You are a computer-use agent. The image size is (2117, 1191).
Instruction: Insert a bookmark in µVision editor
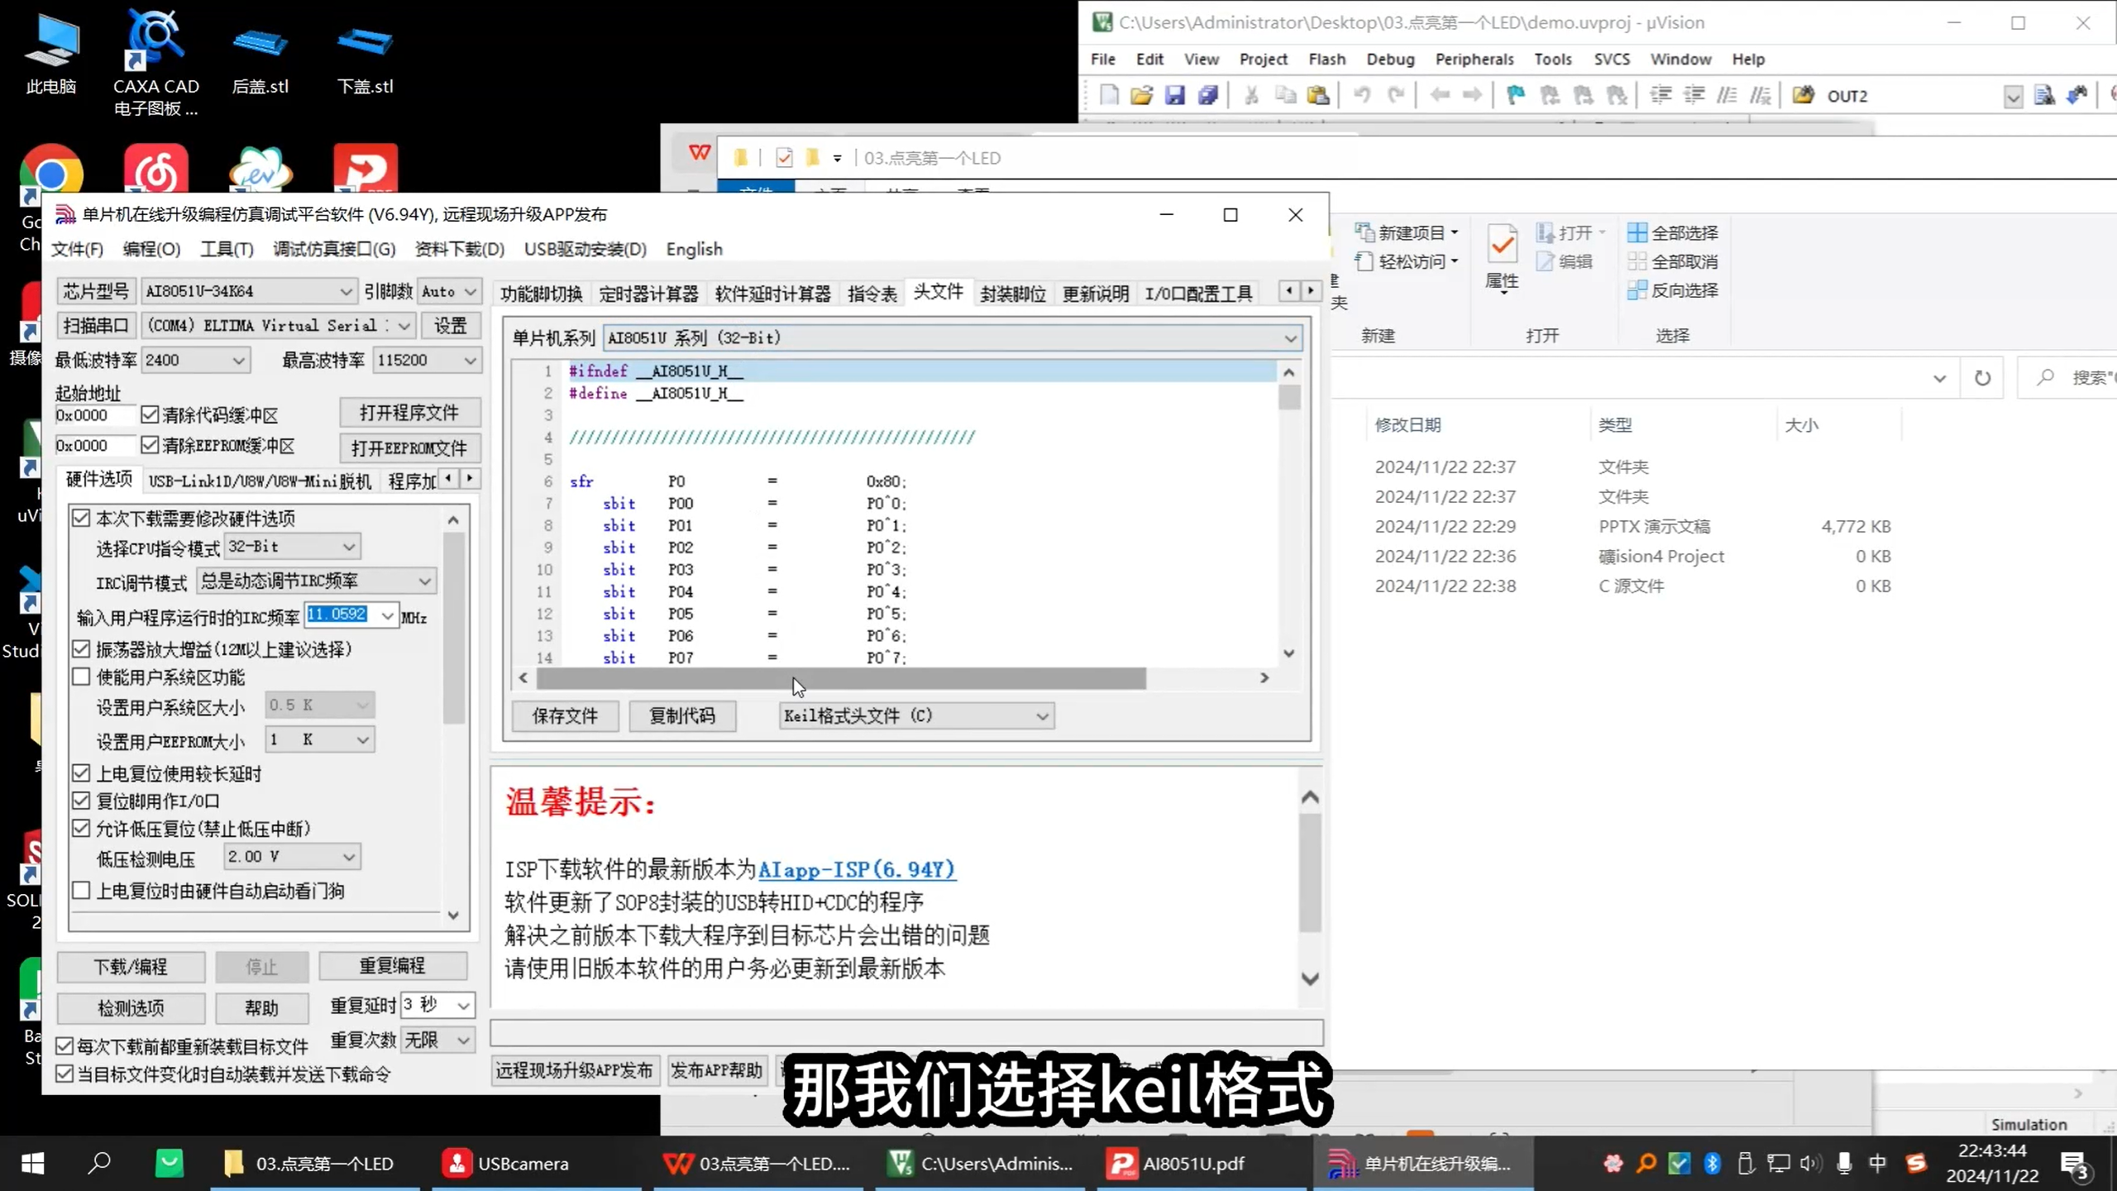click(1515, 95)
